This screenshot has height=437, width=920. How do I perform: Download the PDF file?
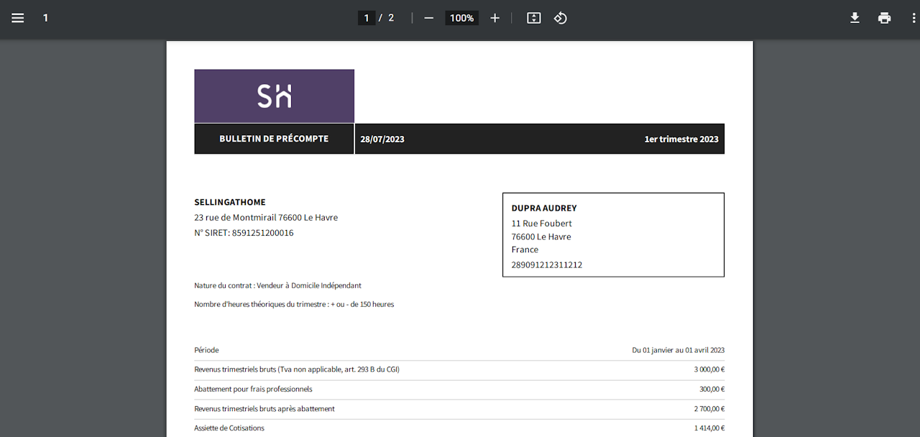pyautogui.click(x=855, y=18)
